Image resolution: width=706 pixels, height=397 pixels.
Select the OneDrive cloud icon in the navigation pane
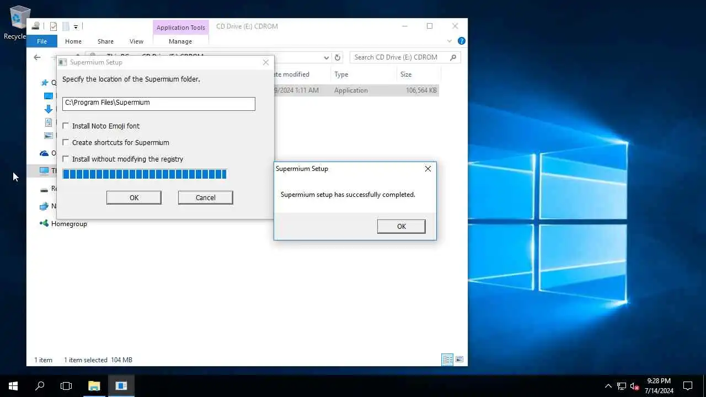click(44, 153)
